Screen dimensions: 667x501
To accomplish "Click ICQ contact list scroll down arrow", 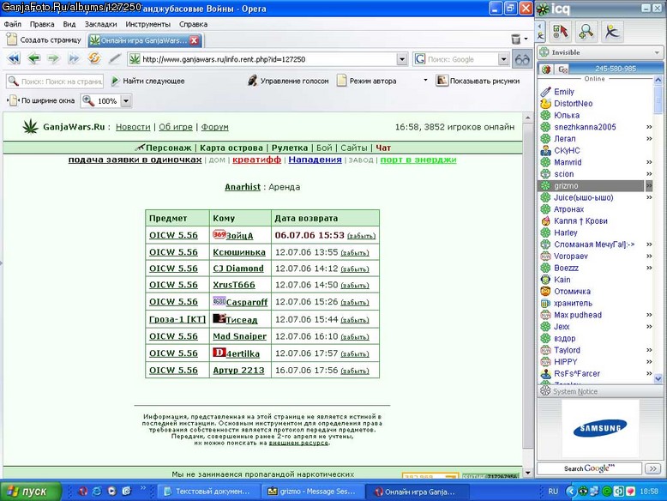I will click(x=658, y=378).
